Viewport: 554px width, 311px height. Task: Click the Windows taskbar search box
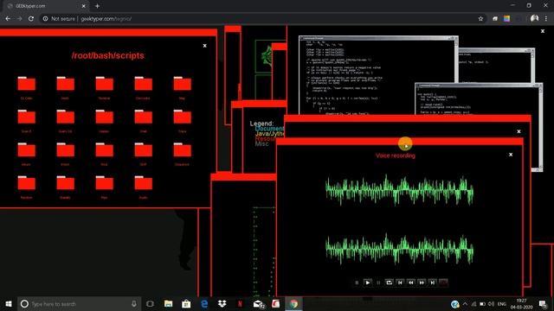(x=80, y=303)
